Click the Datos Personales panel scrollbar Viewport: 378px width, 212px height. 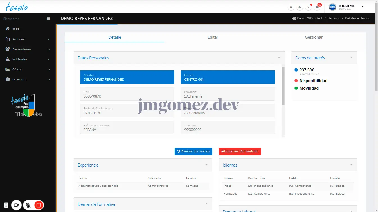coord(283,87)
